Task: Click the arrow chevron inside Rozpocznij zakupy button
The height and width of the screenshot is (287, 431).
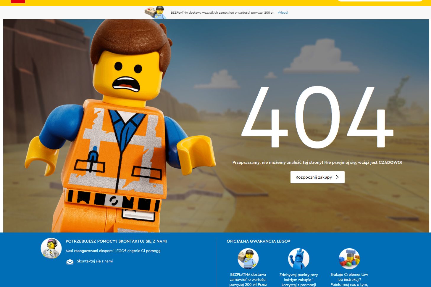Action: click(337, 177)
